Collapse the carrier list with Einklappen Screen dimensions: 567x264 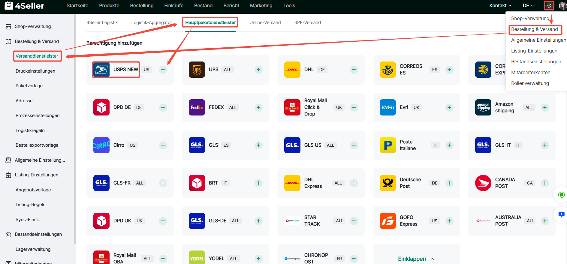pyautogui.click(x=416, y=259)
